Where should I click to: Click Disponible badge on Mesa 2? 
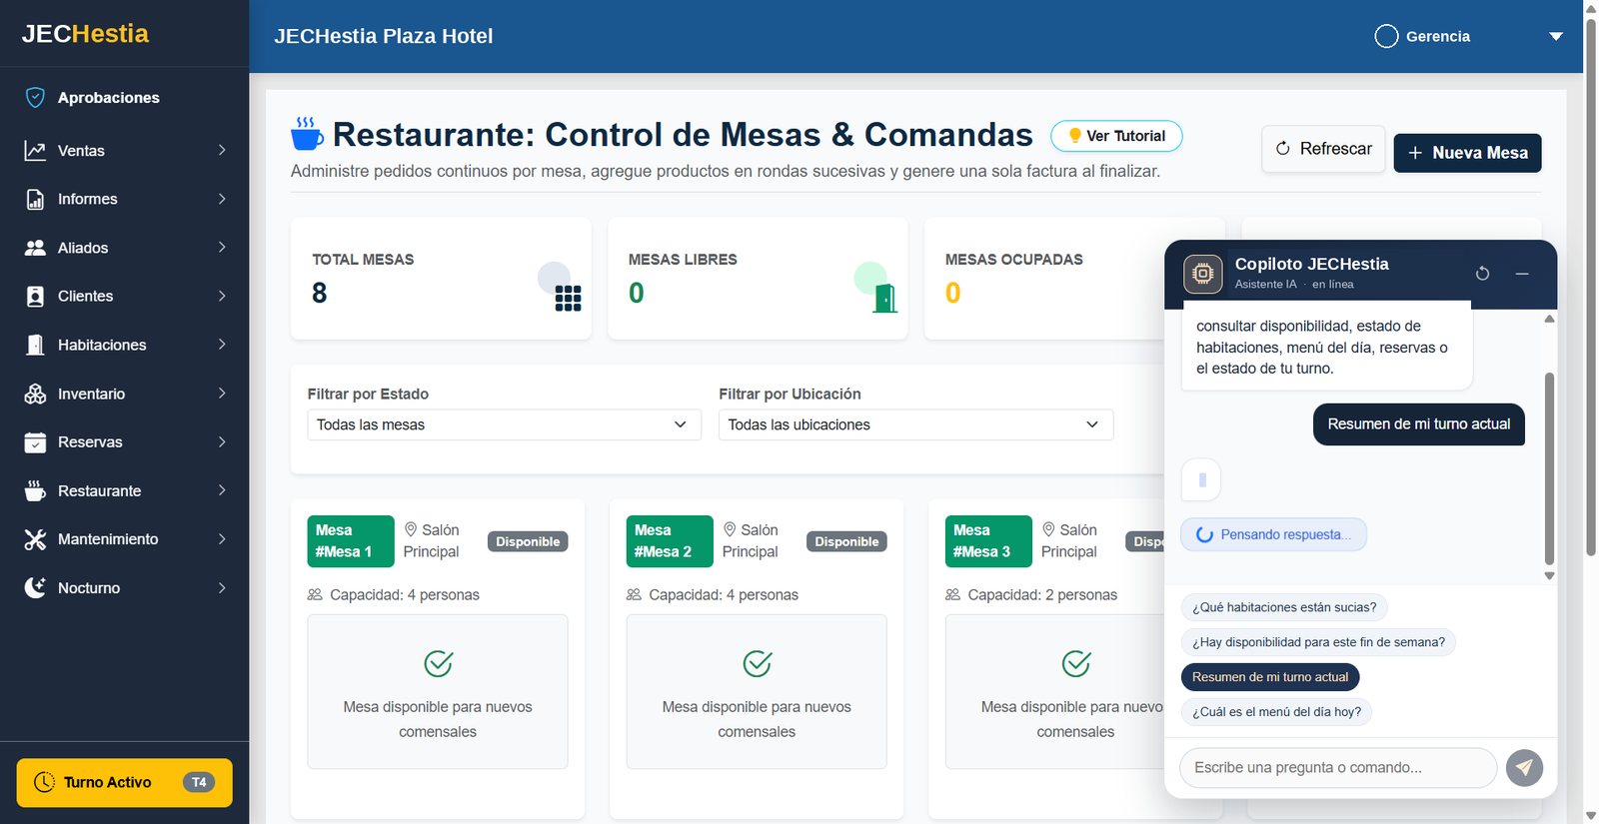point(846,541)
